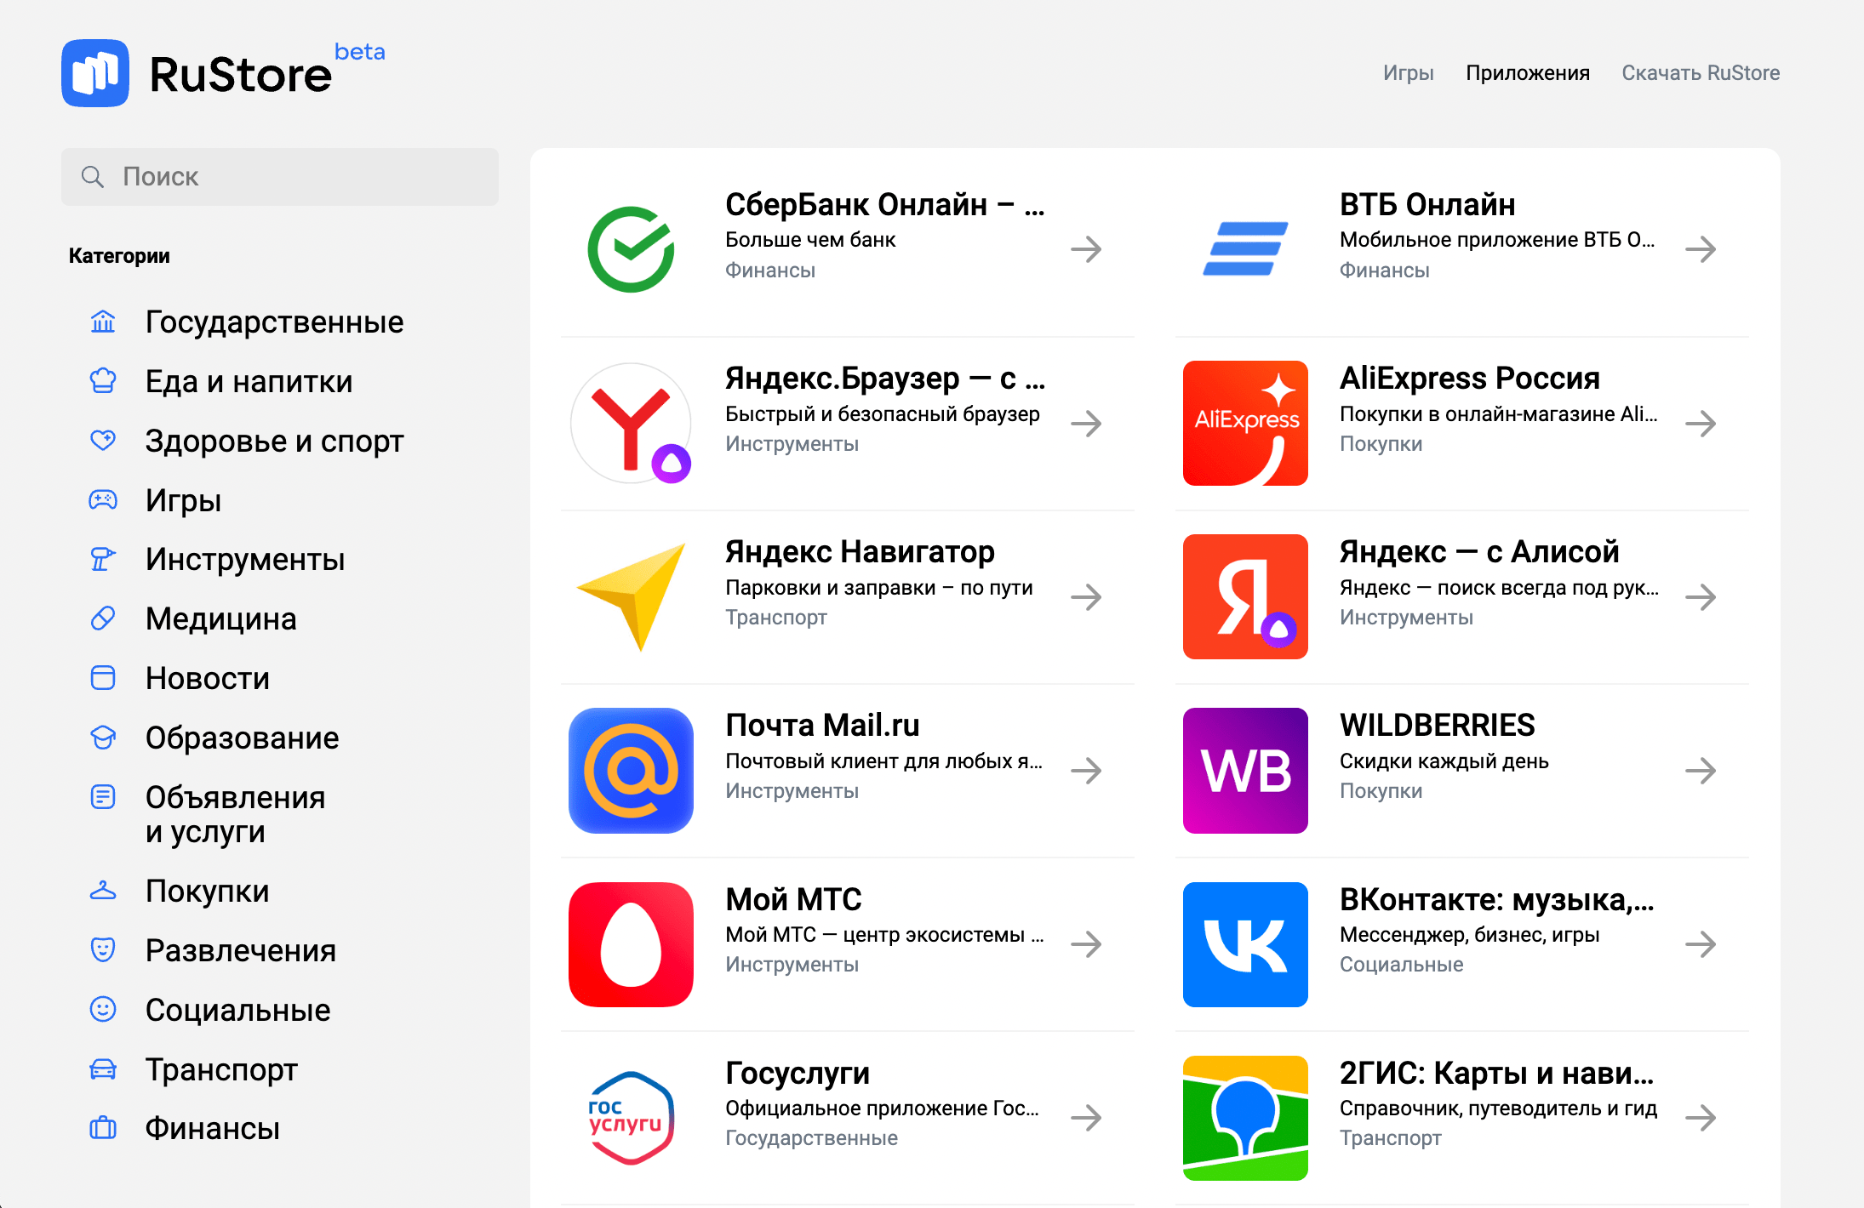The width and height of the screenshot is (1864, 1208).
Task: Switch to the Игры top navigation tab
Action: pyautogui.click(x=1408, y=73)
